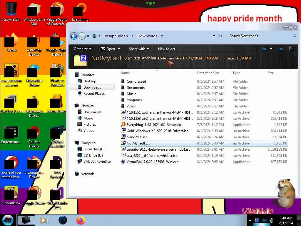
Task: Sort by the Name column header
Action: (x=125, y=73)
